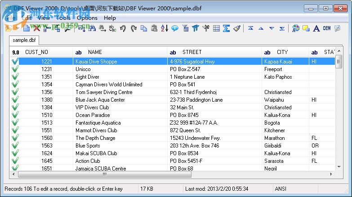
Task: Open the Help menu
Action: [110, 18]
